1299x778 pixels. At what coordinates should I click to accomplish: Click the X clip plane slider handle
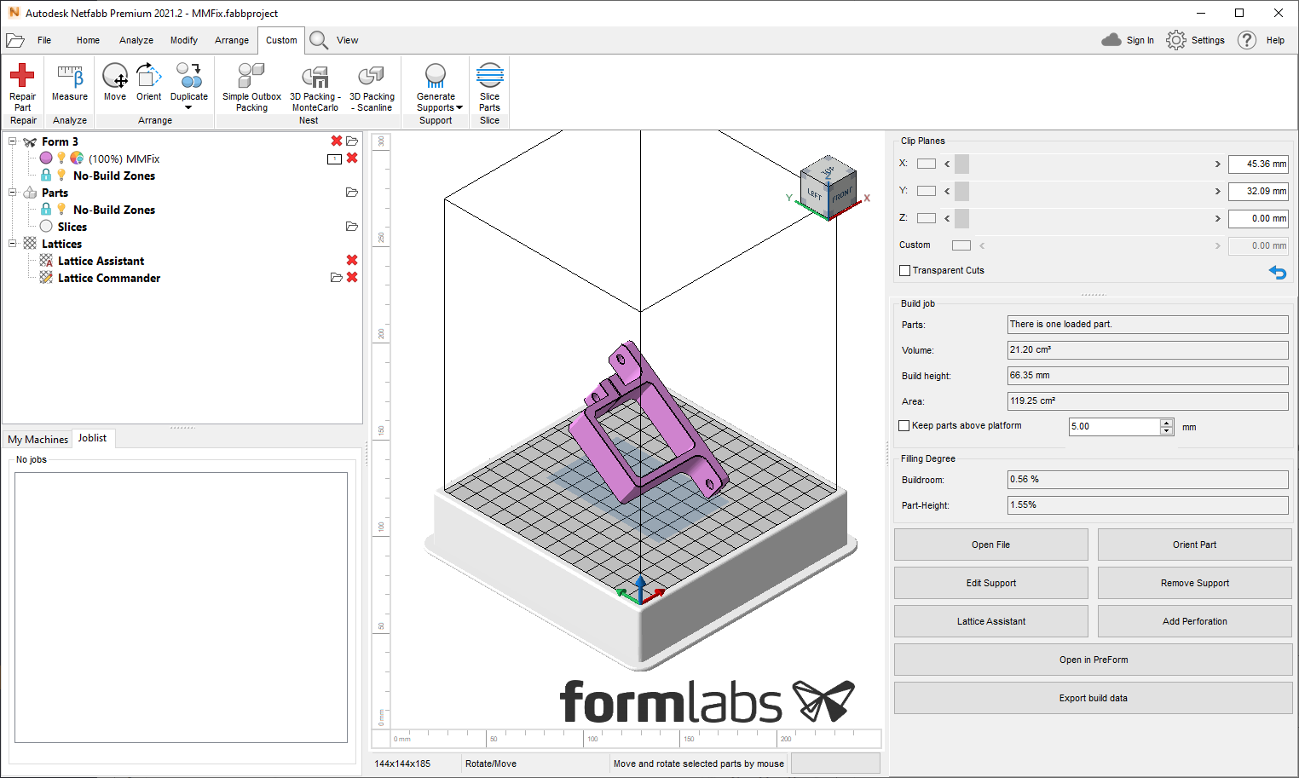962,164
